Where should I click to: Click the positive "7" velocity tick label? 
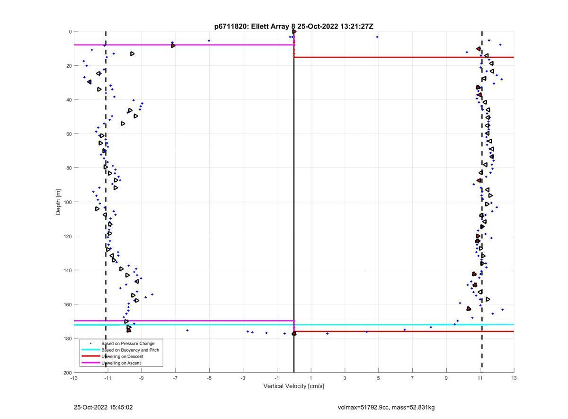coord(412,378)
